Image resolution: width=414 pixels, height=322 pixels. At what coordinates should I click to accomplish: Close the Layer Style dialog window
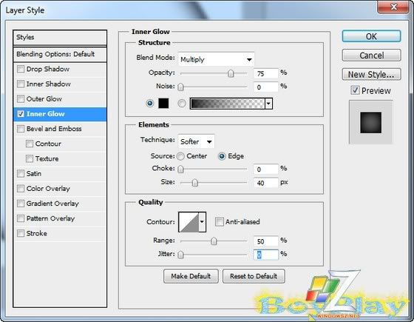coord(393,7)
